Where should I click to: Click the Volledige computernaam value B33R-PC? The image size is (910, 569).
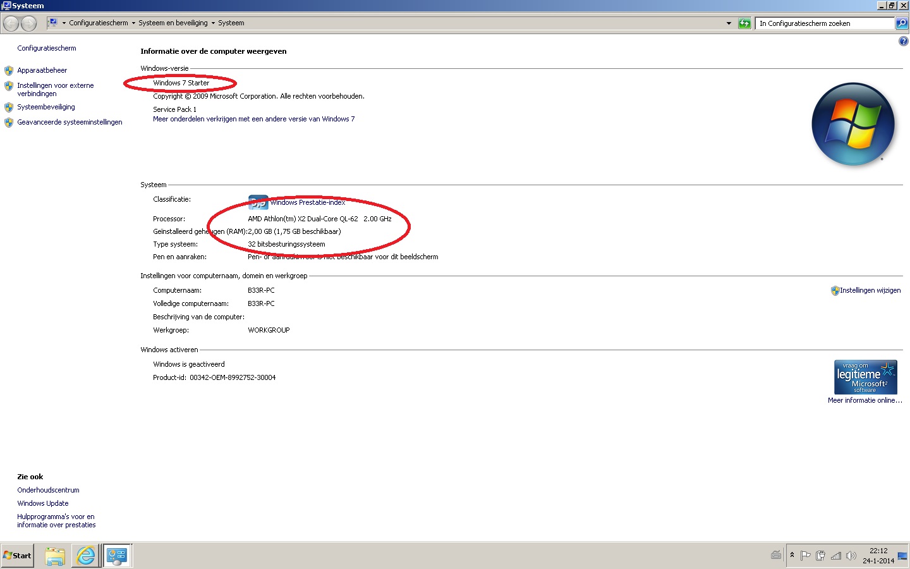261,304
